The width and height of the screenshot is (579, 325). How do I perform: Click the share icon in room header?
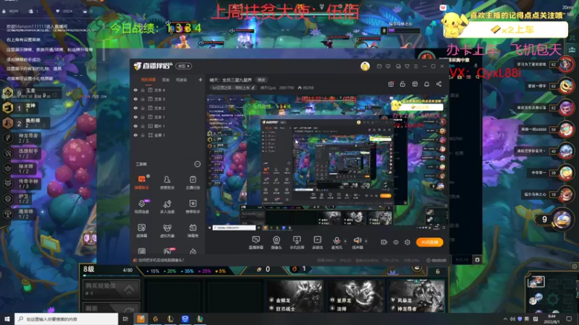(x=439, y=84)
